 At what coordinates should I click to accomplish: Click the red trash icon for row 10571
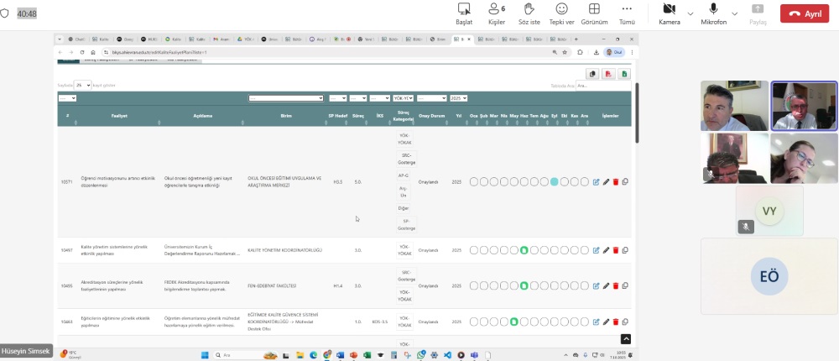click(x=616, y=181)
